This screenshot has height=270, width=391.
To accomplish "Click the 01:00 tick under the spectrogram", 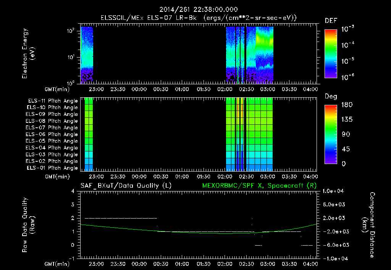I will point(182,89).
